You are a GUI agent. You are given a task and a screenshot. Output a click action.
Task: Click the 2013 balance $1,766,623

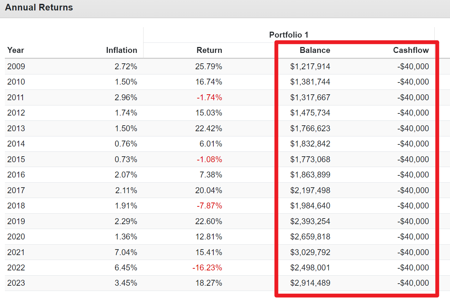coord(310,128)
